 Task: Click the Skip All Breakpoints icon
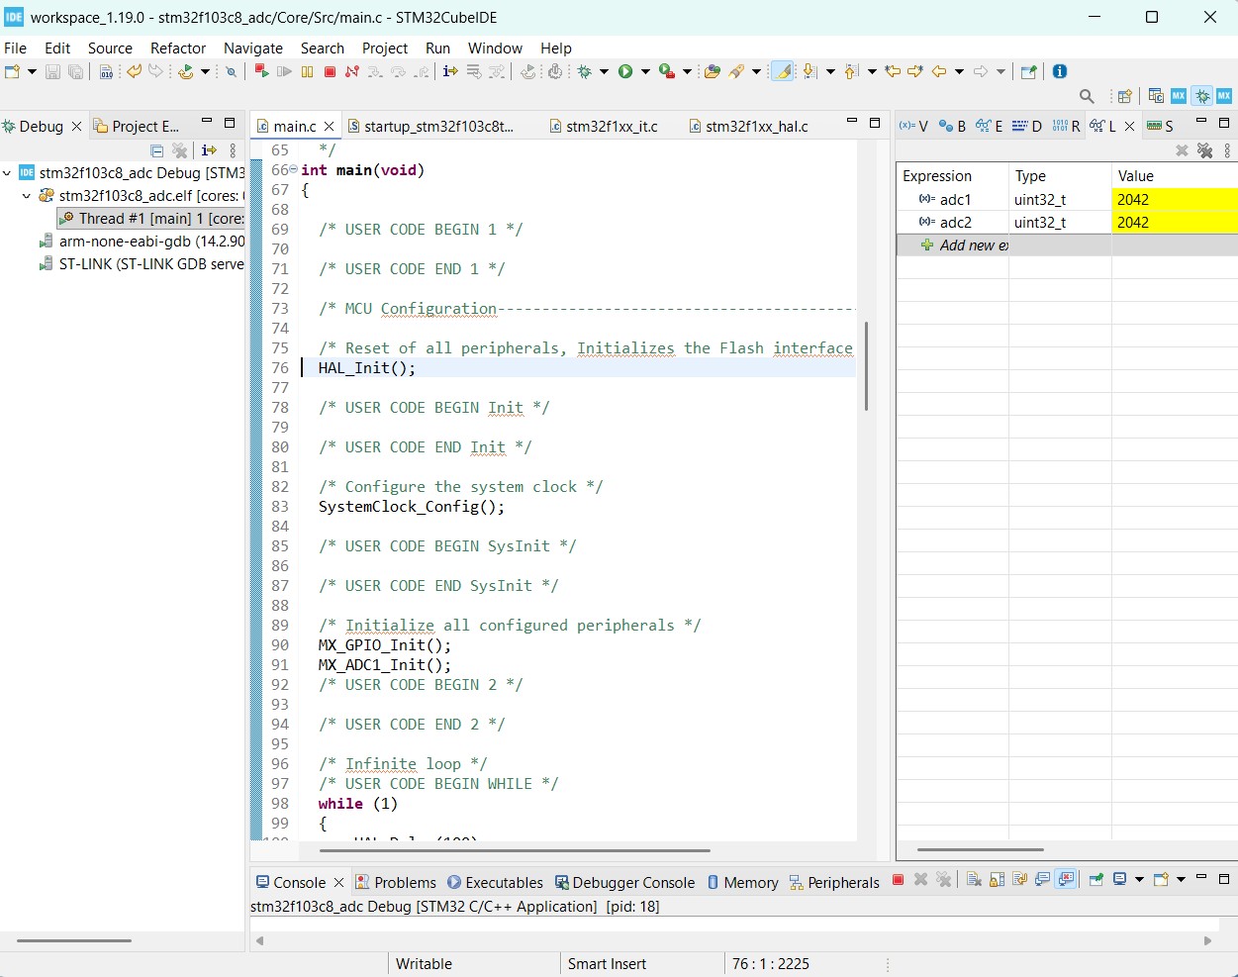click(x=231, y=71)
